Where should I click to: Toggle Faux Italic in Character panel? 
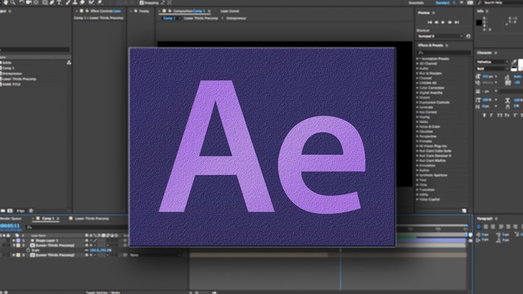pyautogui.click(x=492, y=116)
